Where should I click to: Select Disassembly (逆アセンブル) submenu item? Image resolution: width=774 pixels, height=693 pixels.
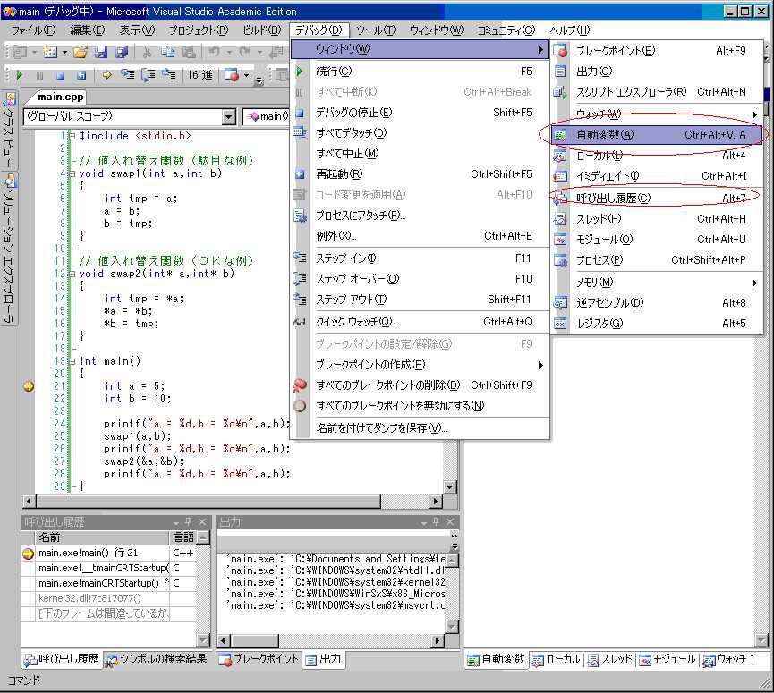658,303
